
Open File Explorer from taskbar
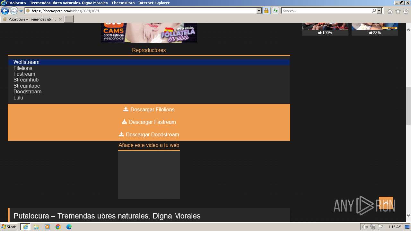point(36,227)
